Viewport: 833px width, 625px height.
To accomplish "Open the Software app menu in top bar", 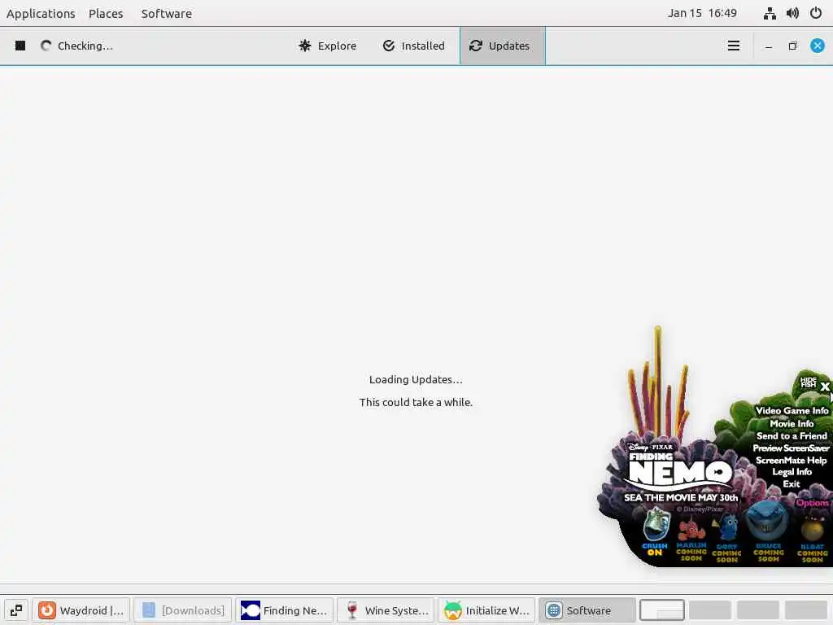I will [166, 13].
